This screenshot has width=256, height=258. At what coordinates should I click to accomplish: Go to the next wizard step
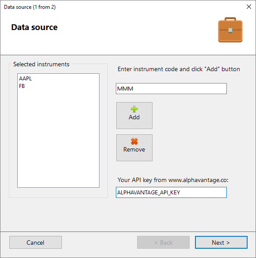pos(221,243)
